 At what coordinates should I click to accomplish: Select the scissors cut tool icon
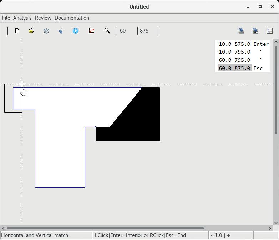click(61, 31)
